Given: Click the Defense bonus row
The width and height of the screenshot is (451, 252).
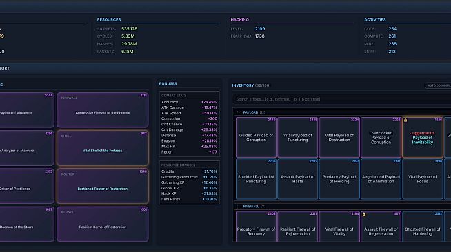Looking at the screenshot, I should pyautogui.click(x=189, y=135).
